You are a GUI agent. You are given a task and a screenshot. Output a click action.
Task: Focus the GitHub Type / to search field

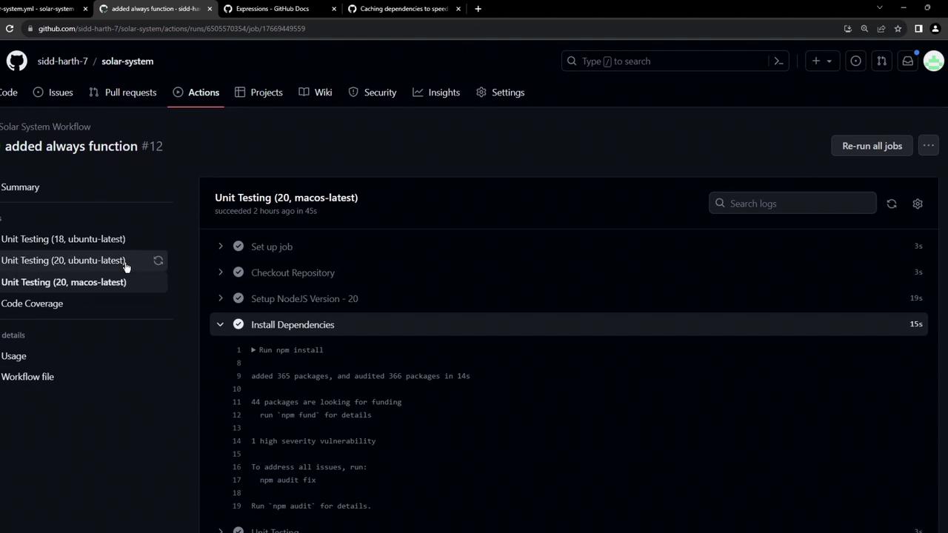click(675, 61)
